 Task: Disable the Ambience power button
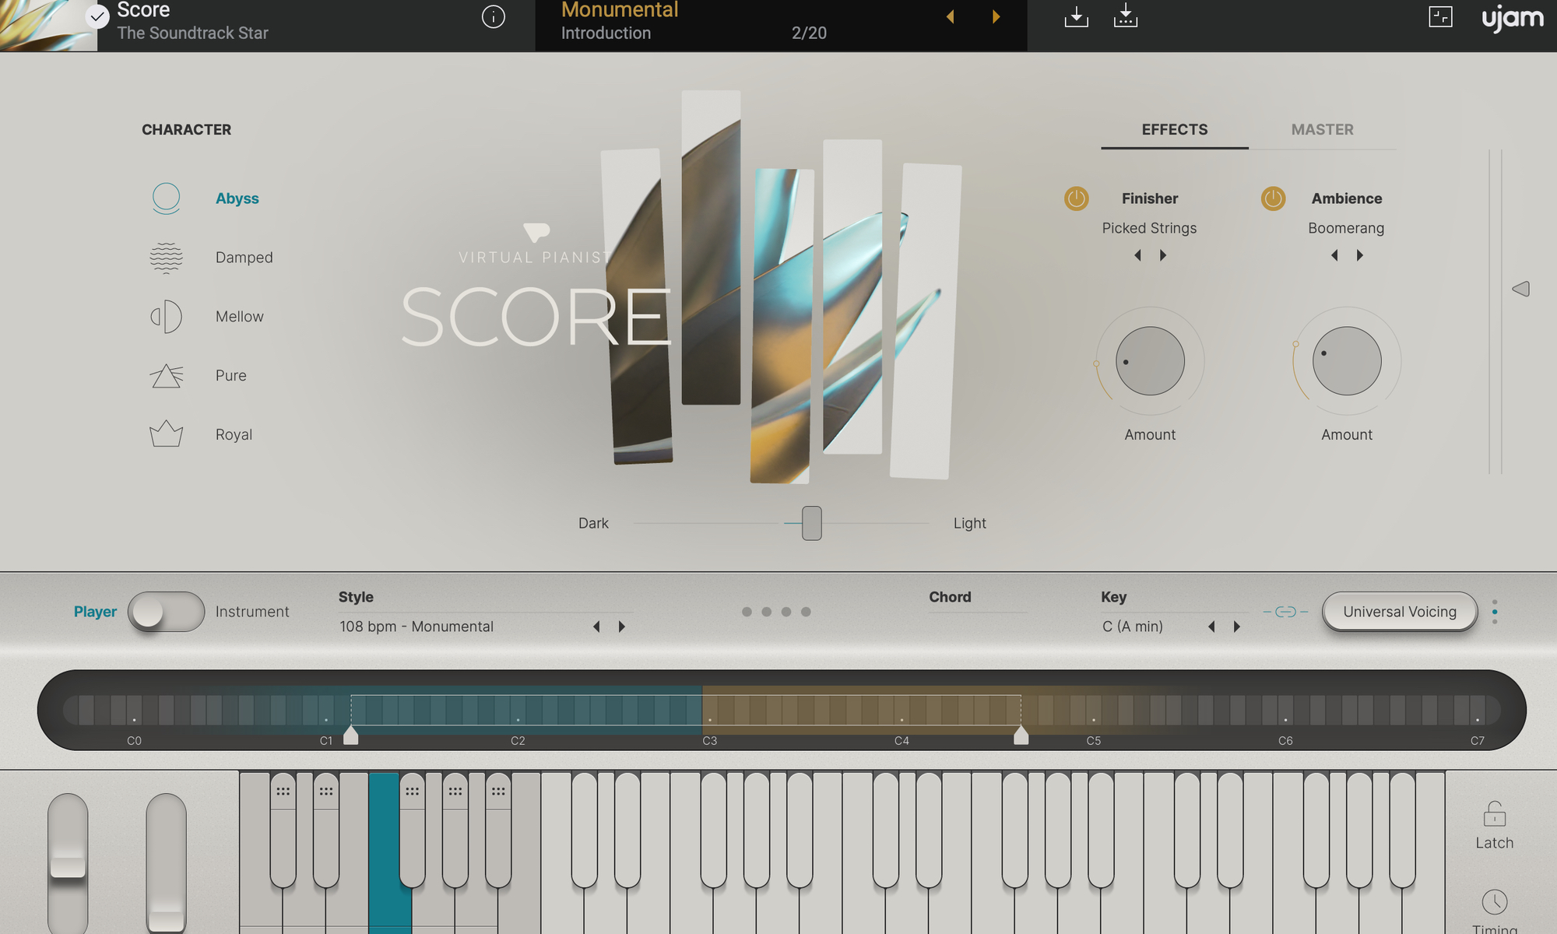click(1273, 198)
